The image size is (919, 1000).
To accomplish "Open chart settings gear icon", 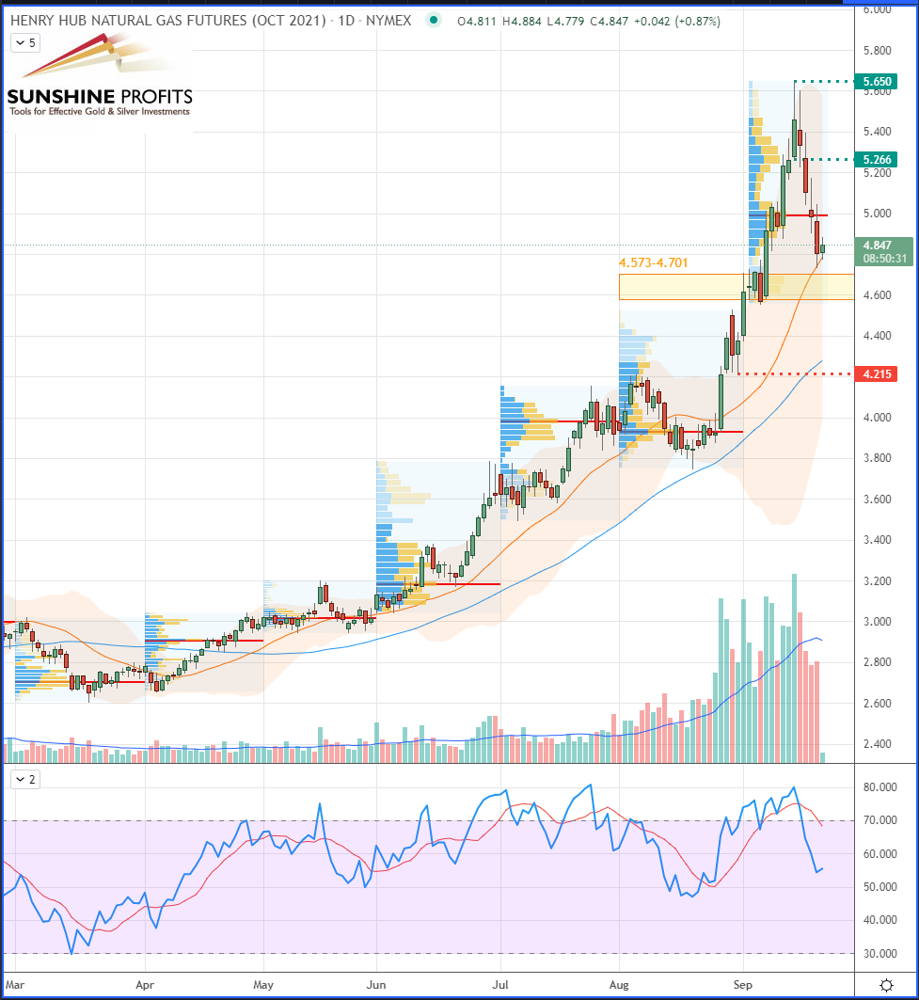I will point(886,985).
